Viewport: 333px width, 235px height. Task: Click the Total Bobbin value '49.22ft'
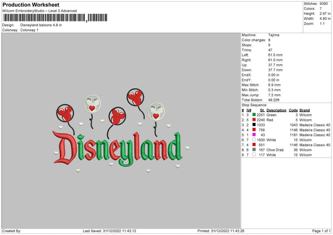pos(274,100)
